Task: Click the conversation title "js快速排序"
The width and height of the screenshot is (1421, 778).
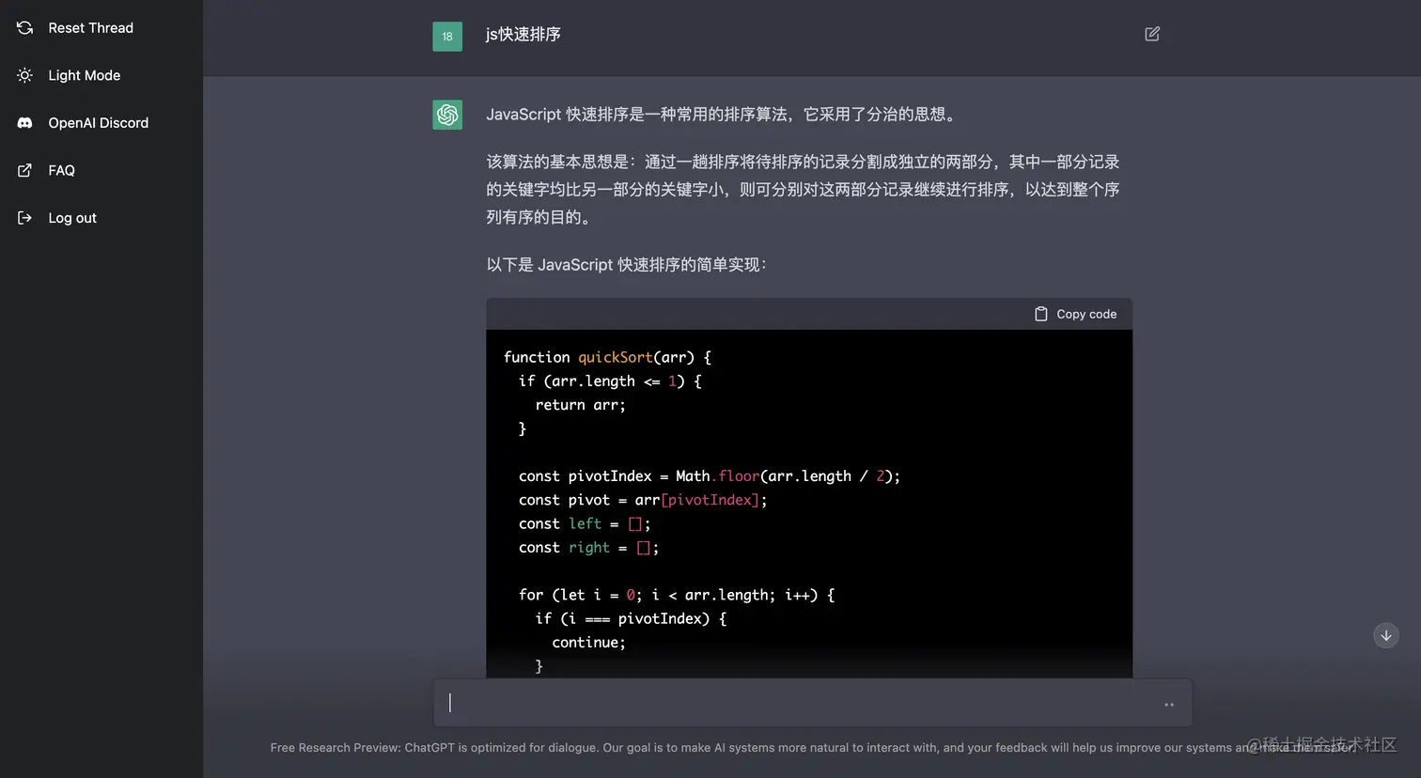Action: coord(523,33)
